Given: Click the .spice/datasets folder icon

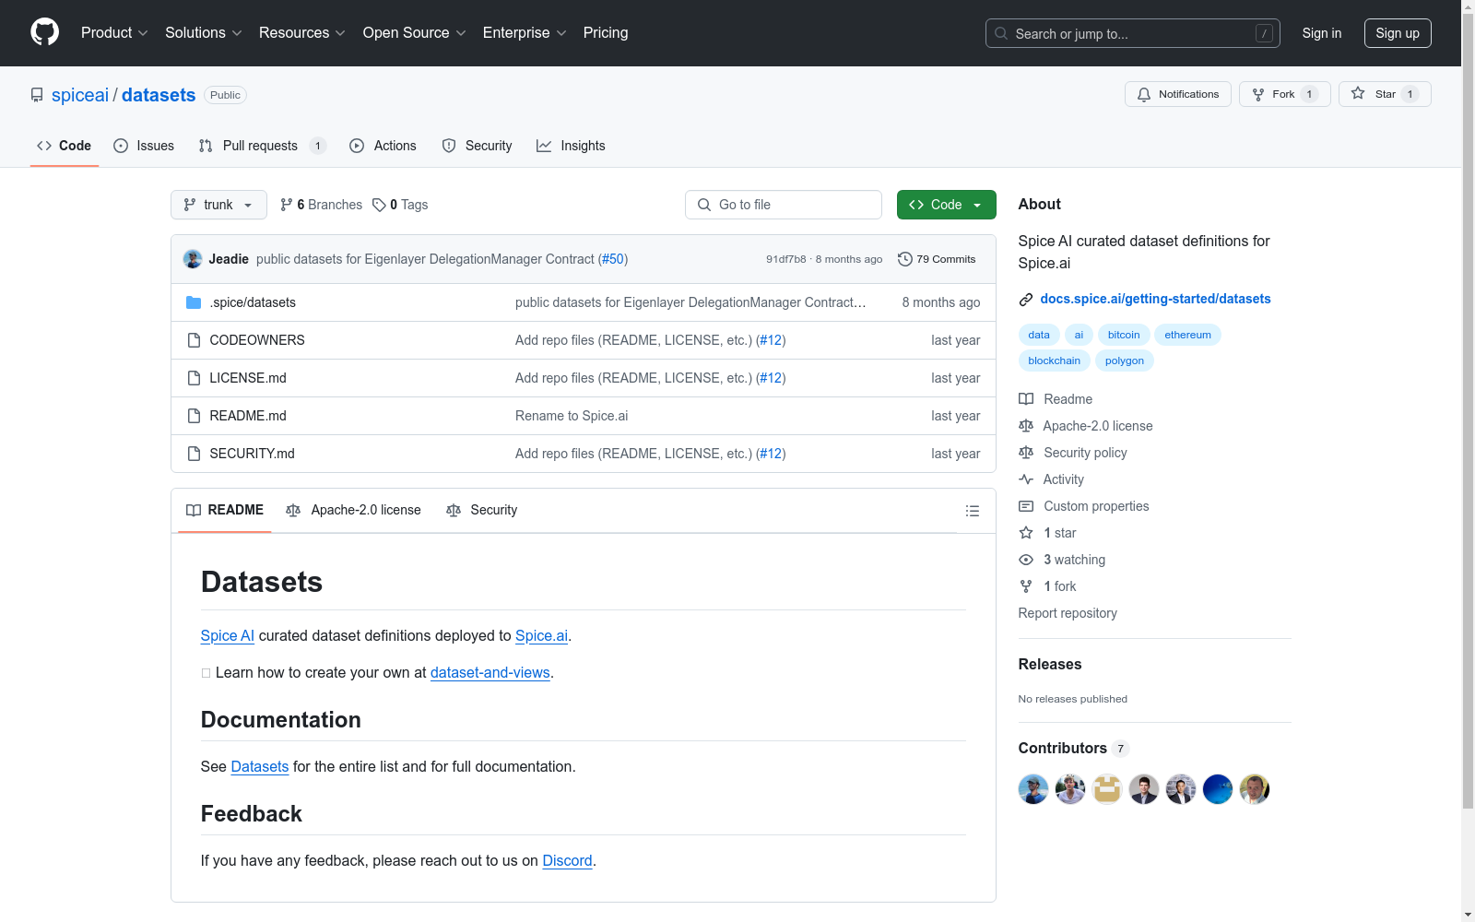Looking at the screenshot, I should (194, 302).
